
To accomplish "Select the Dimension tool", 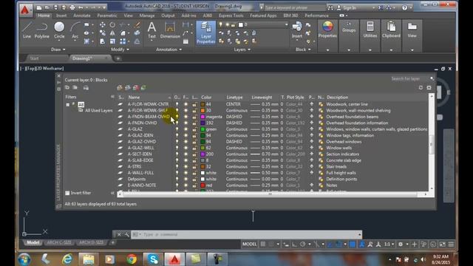I will (x=170, y=30).
